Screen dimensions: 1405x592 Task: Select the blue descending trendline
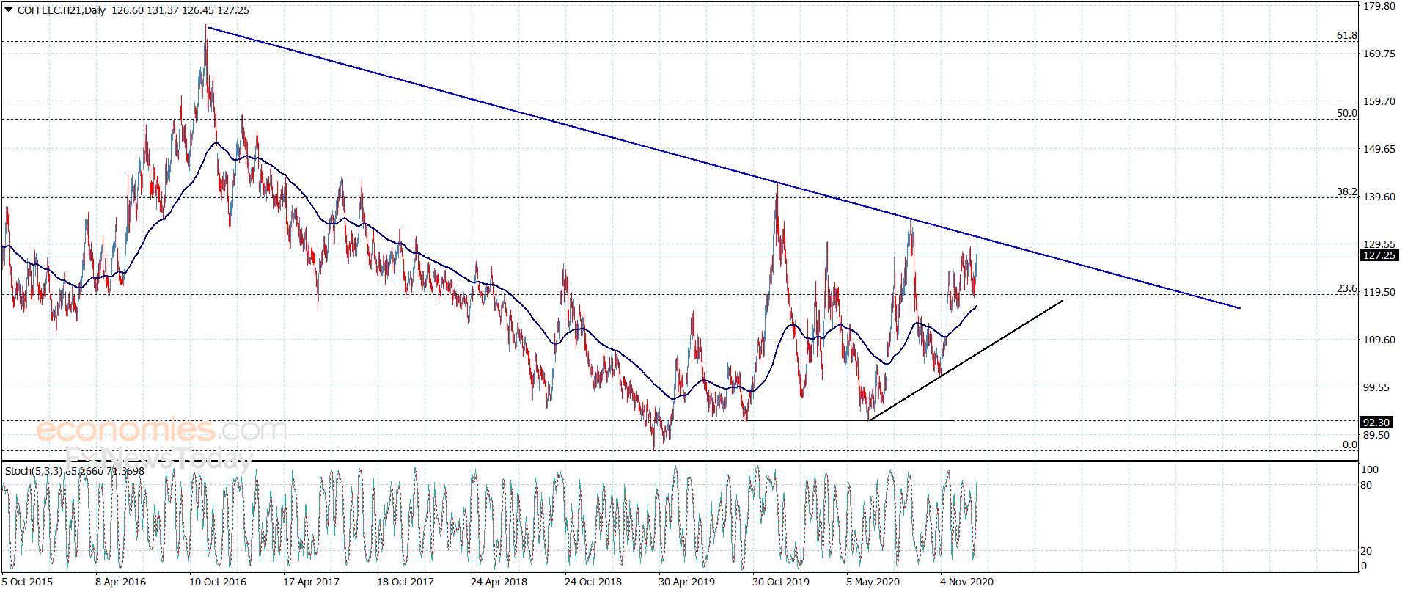[724, 168]
